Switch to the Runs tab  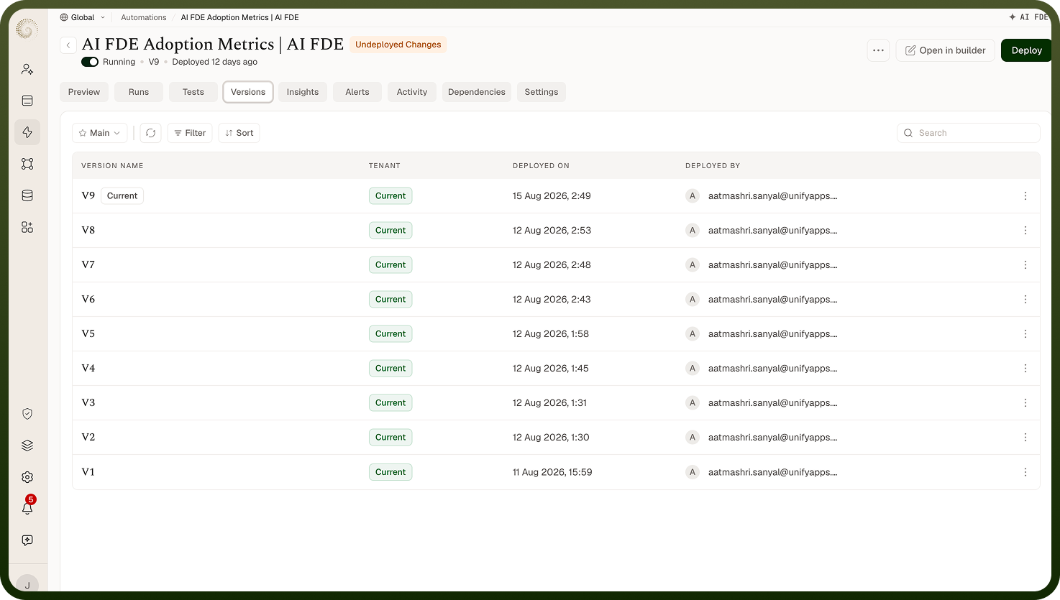pos(139,92)
